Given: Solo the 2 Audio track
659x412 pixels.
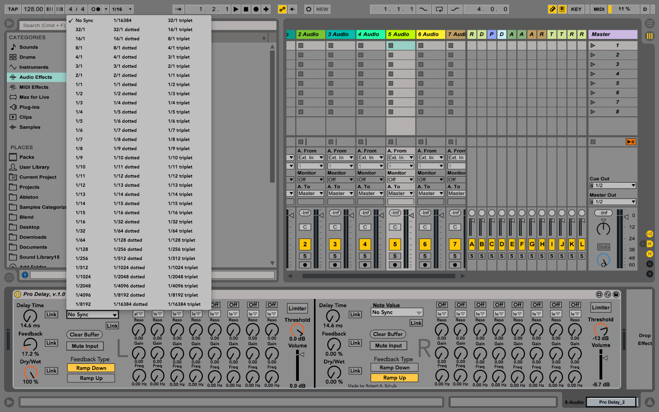Looking at the screenshot, I should pyautogui.click(x=305, y=256).
